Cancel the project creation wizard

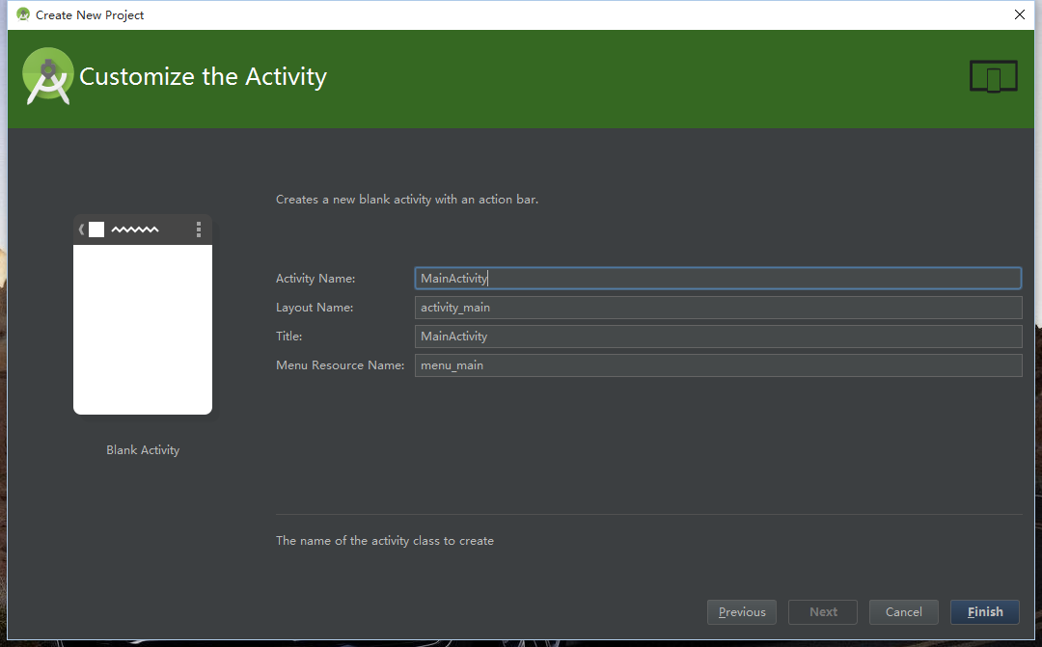tap(904, 612)
